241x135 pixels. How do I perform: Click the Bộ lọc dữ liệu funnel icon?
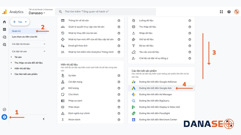point(133,46)
